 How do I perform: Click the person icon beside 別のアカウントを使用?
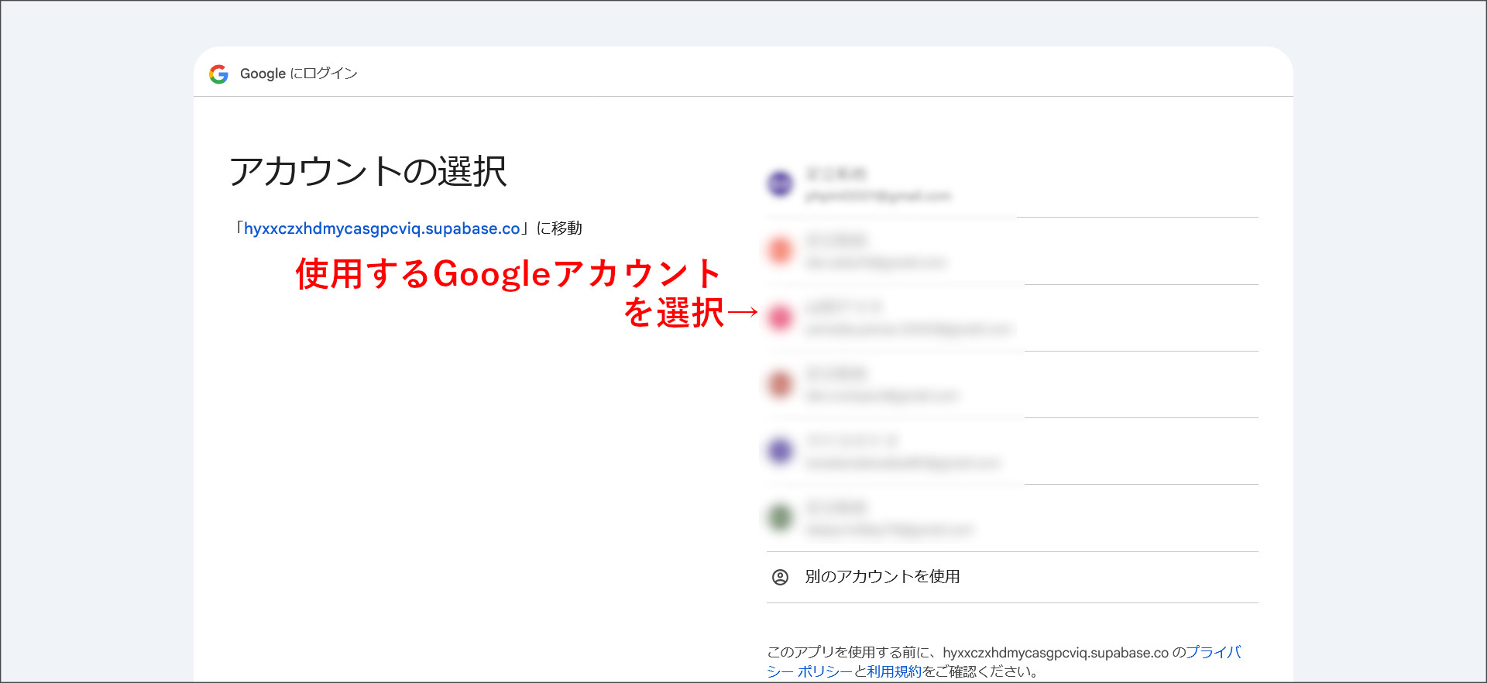pos(780,577)
